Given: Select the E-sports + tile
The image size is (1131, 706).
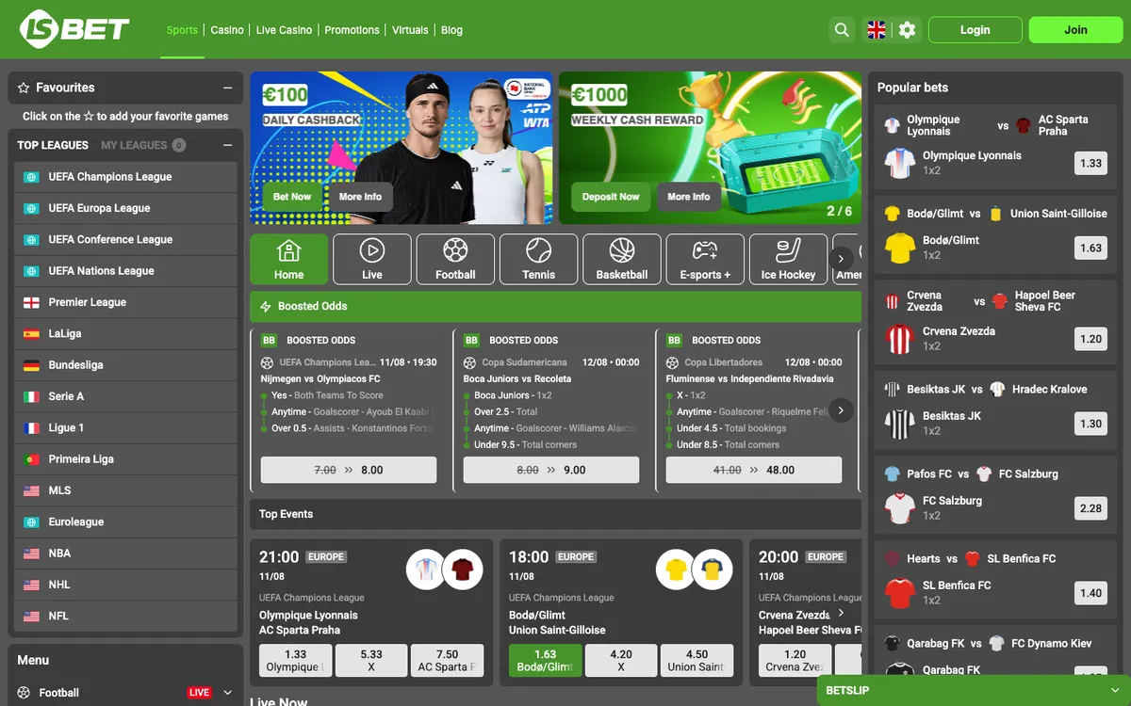Looking at the screenshot, I should tap(705, 259).
